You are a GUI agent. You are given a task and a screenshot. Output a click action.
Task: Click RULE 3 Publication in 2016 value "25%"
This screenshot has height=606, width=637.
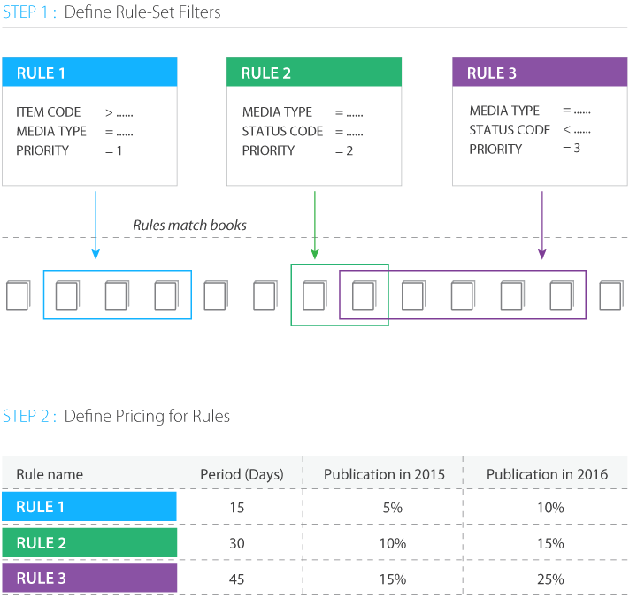click(x=550, y=579)
